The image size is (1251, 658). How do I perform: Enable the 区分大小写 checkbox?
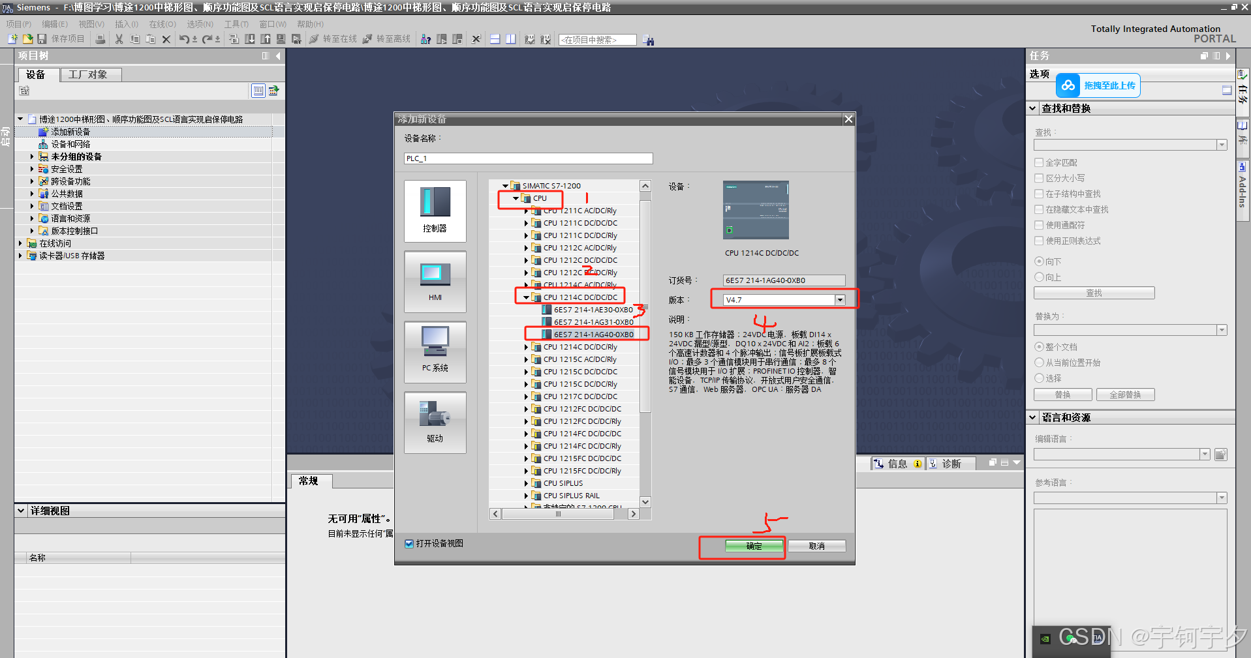coord(1039,178)
